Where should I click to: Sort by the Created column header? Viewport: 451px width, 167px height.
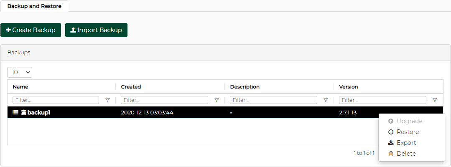(131, 87)
